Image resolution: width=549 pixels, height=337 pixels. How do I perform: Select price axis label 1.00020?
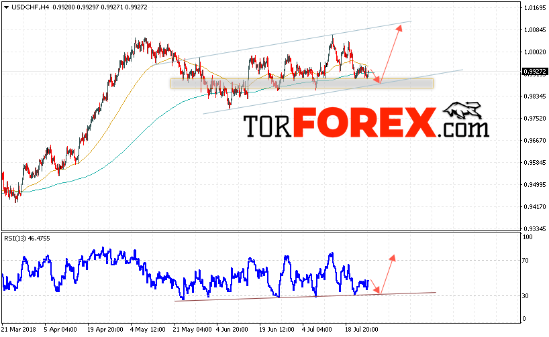click(535, 52)
